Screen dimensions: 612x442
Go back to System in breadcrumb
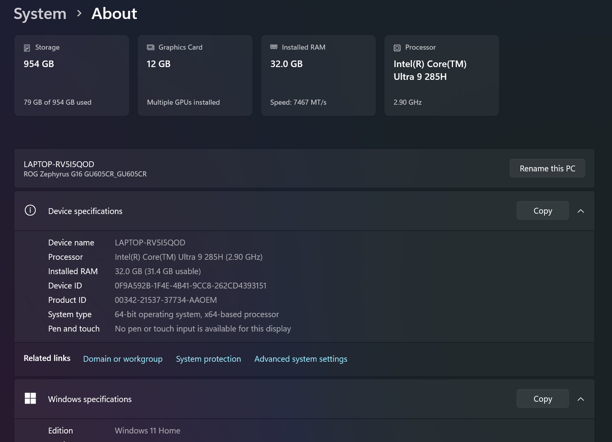point(40,14)
